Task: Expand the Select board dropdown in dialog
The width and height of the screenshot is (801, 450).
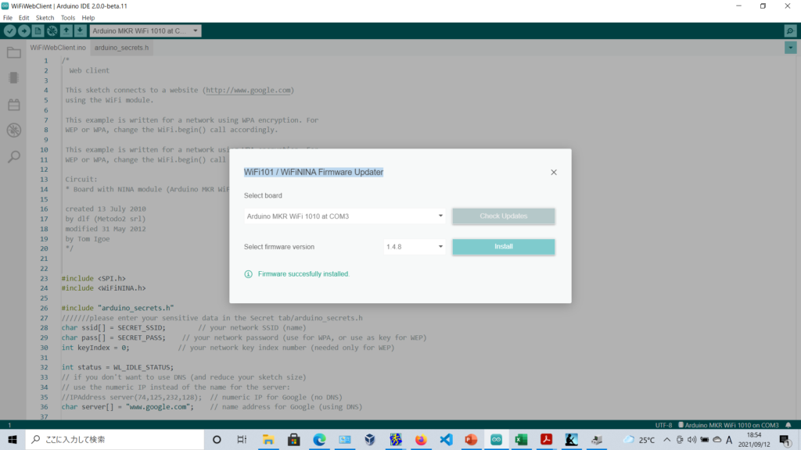Action: coord(345,216)
